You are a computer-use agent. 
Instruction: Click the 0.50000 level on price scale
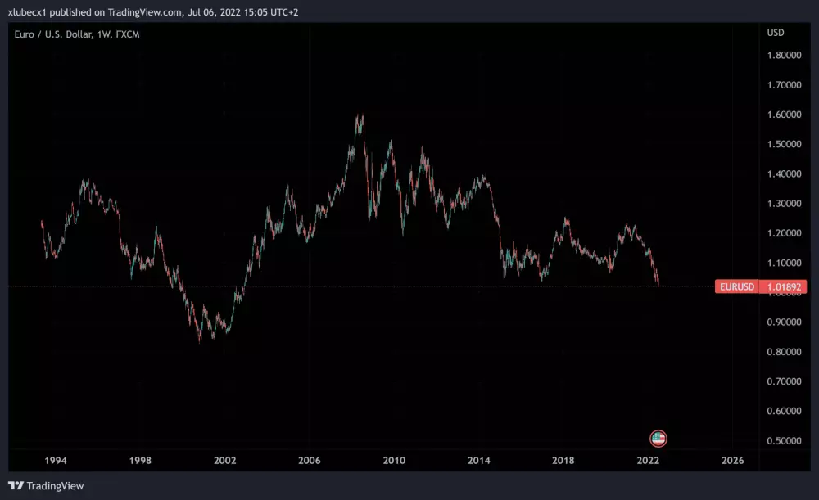[784, 441]
